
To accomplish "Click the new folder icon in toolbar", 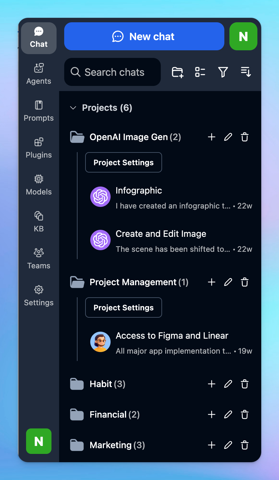I will [x=178, y=72].
